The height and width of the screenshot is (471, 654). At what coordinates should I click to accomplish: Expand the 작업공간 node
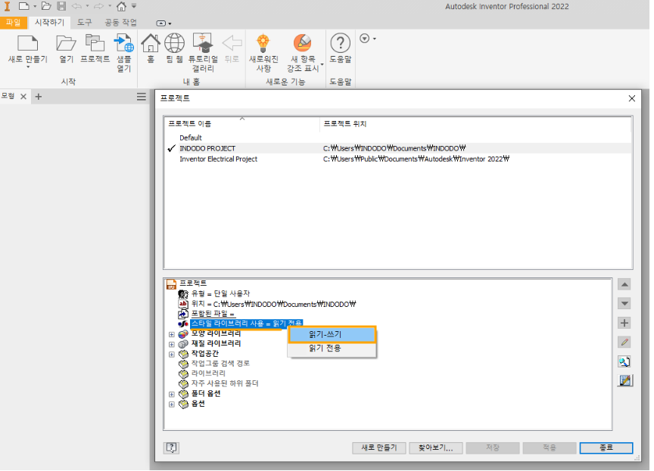[171, 355]
